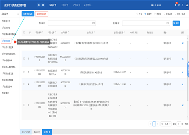Click the home icon in top navigation
189x135 pixels.
(39, 5)
